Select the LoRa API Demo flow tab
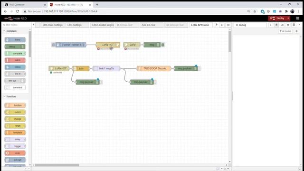The image size is (304, 171). [x=200, y=25]
